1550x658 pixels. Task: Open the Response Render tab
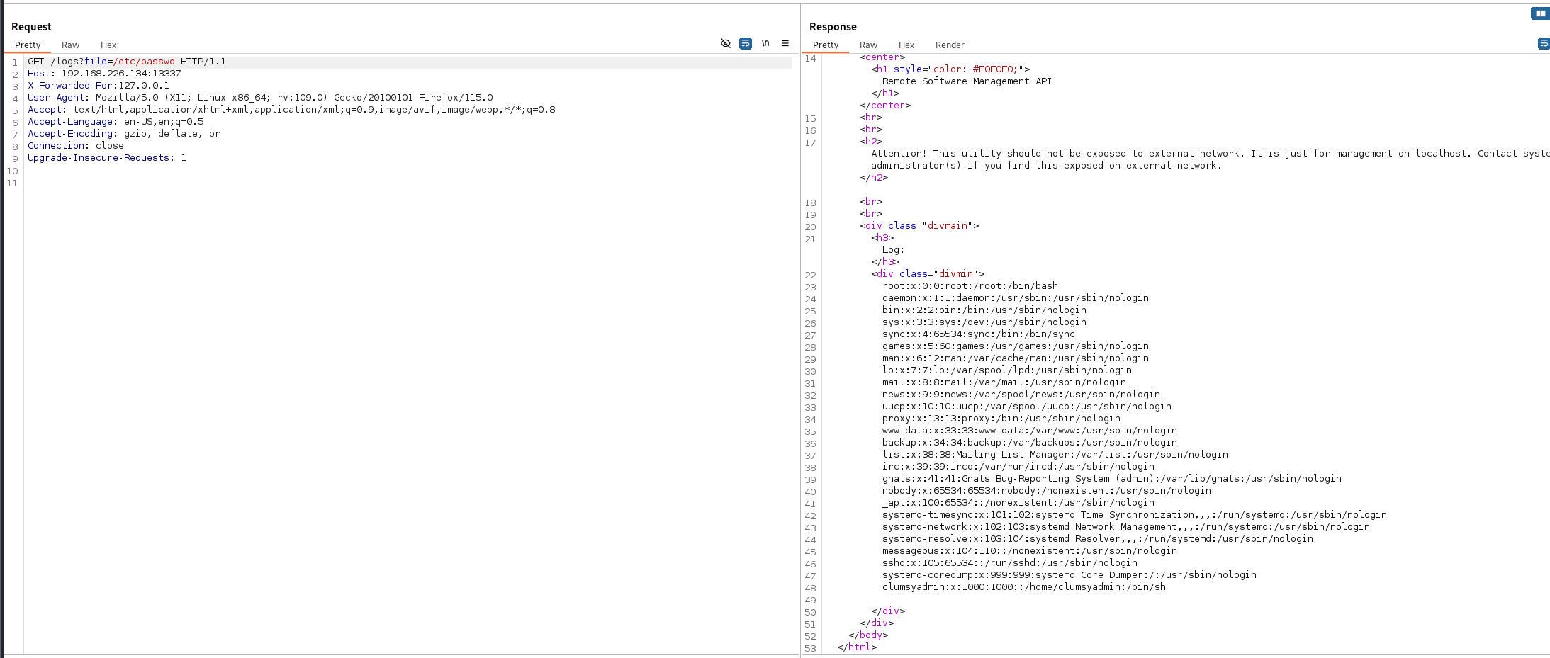point(950,45)
